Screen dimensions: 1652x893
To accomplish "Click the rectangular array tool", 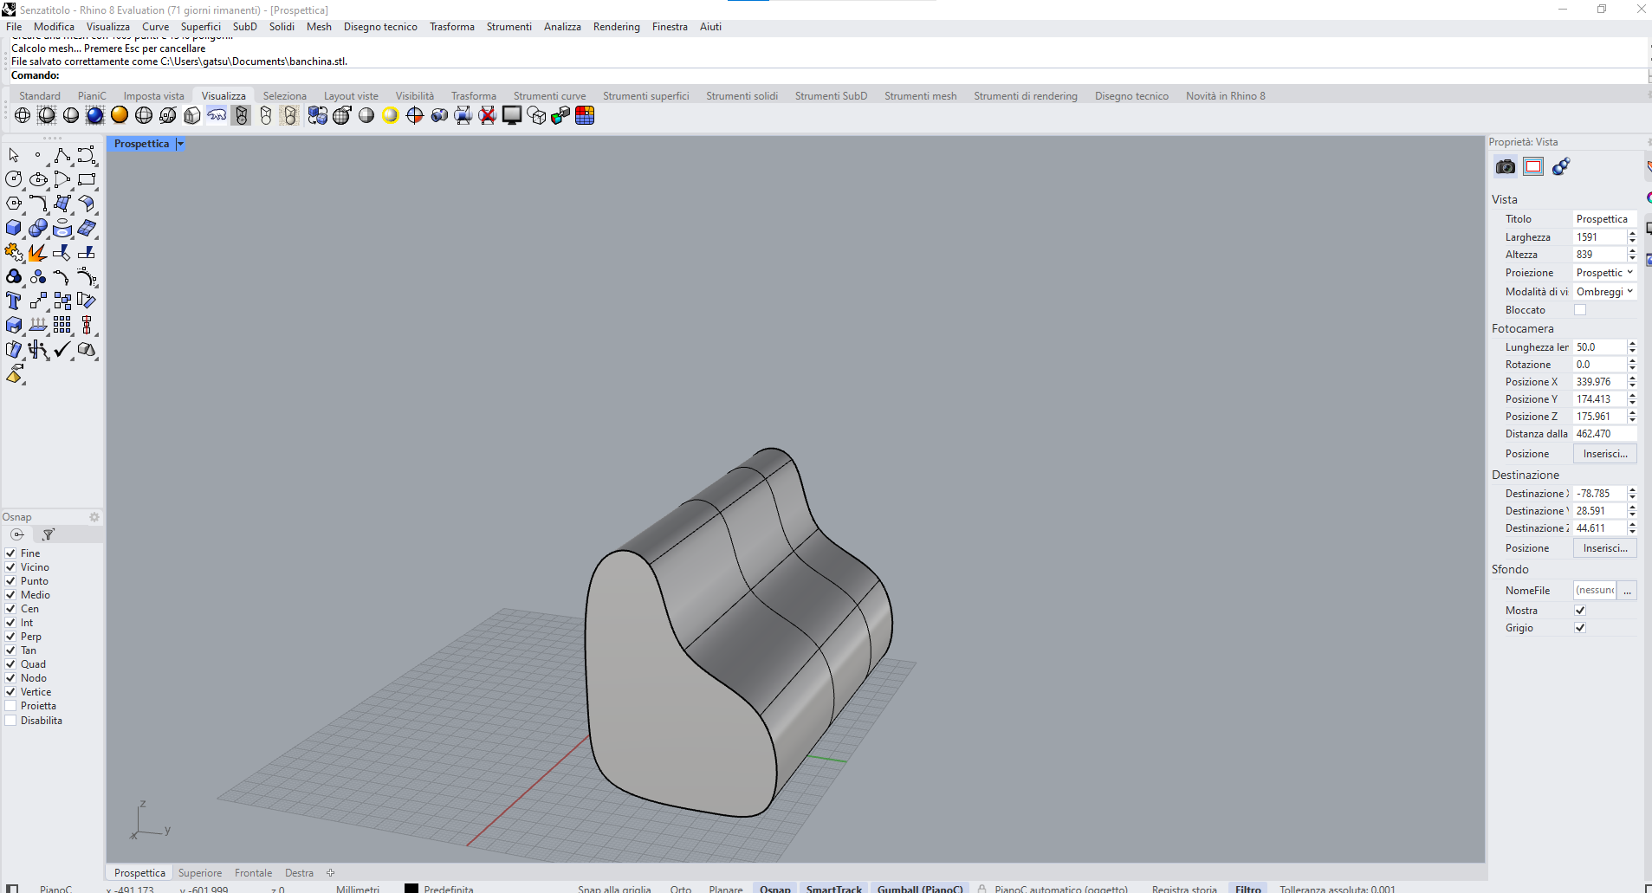I will (x=62, y=325).
